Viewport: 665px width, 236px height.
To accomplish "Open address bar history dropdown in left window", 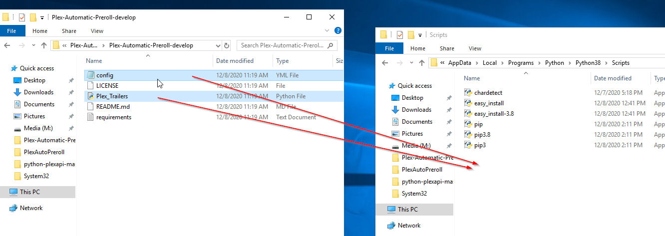I will pos(218,45).
